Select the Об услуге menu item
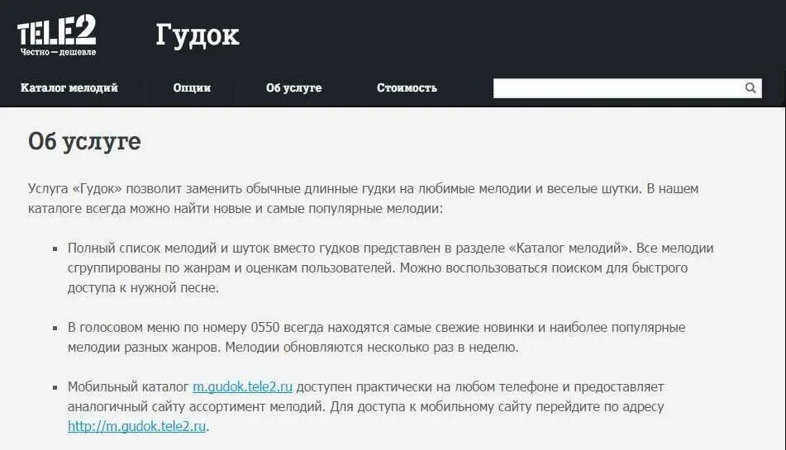Image resolution: width=786 pixels, height=450 pixels. coord(293,88)
